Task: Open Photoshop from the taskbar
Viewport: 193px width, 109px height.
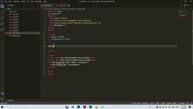Action: pos(78,107)
